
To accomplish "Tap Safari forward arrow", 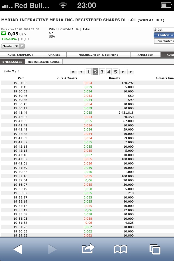I will coord(52,249).
